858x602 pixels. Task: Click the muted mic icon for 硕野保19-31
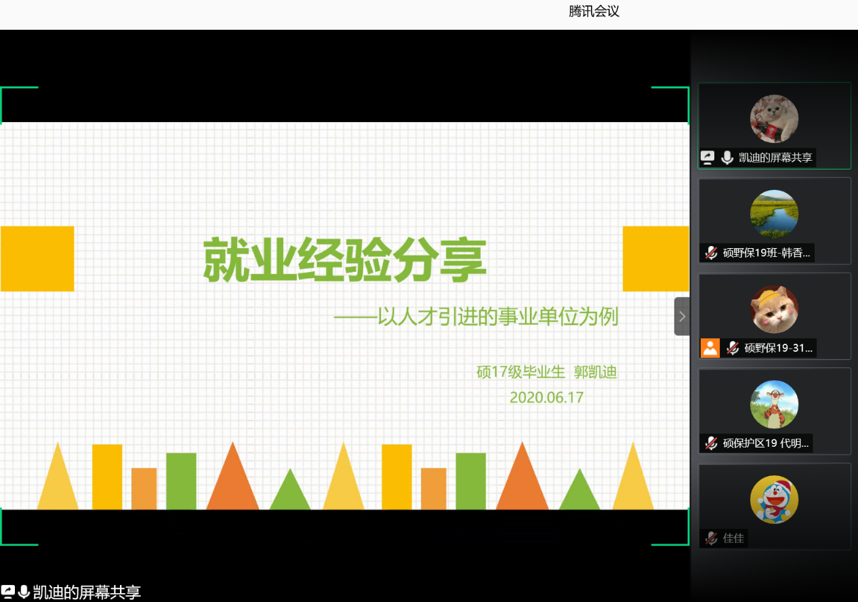(732, 348)
